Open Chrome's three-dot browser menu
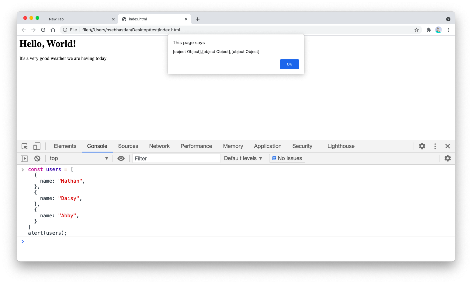The width and height of the screenshot is (472, 284). pyautogui.click(x=448, y=30)
